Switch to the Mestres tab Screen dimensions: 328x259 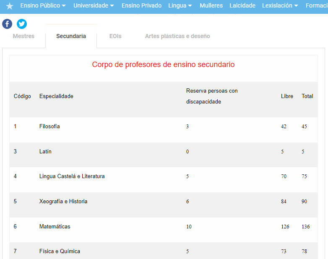[23, 36]
